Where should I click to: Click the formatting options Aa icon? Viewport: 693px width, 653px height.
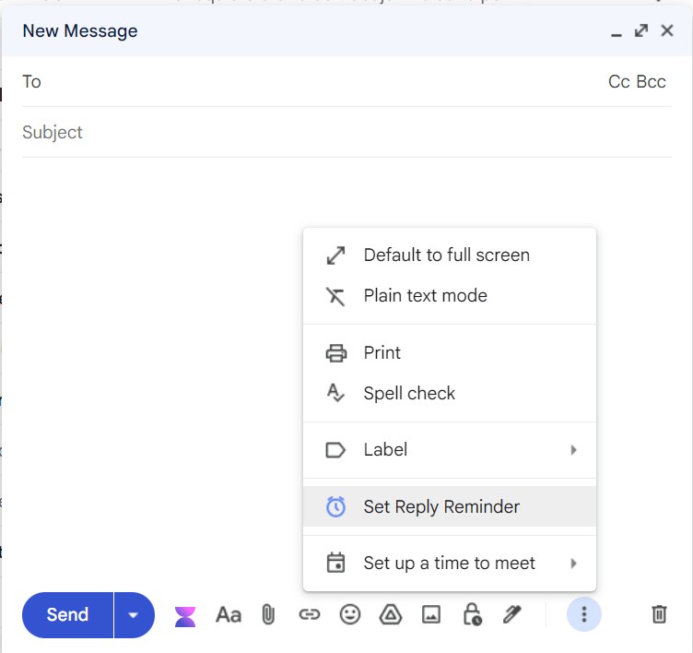coord(228,614)
